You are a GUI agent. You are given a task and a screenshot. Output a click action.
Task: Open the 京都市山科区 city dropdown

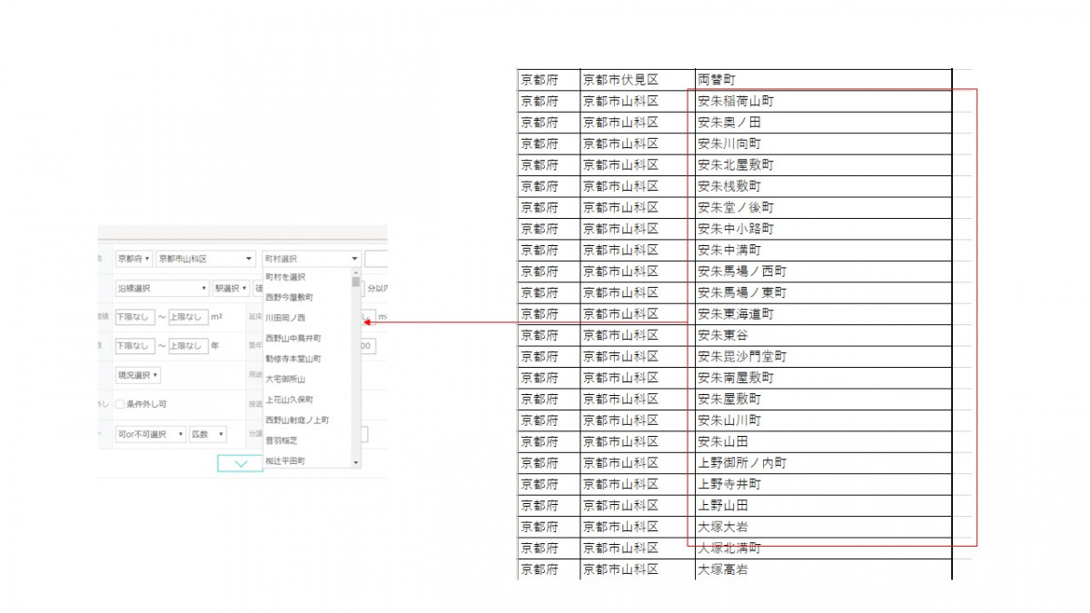[x=205, y=259]
